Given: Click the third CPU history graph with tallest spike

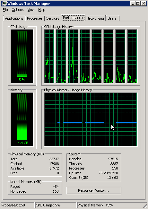Looking at the screenshot, I should 73,56.
